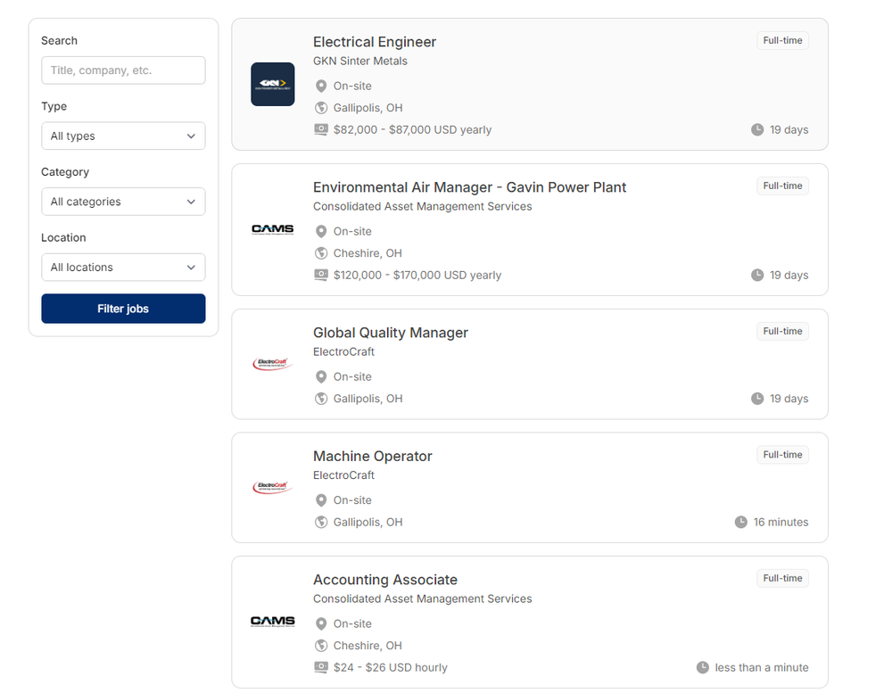Click clock icon on Environmental Air Manager card
The width and height of the screenshot is (892, 693).
click(x=757, y=276)
